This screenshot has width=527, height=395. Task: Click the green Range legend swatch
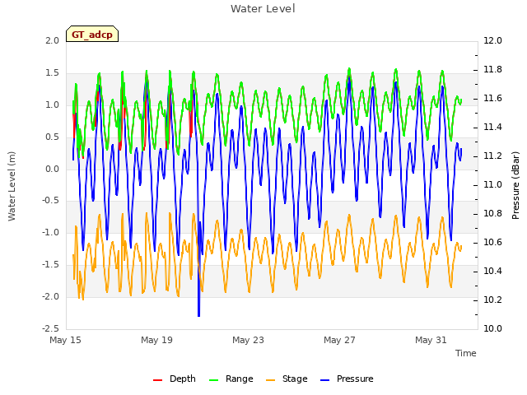point(214,380)
